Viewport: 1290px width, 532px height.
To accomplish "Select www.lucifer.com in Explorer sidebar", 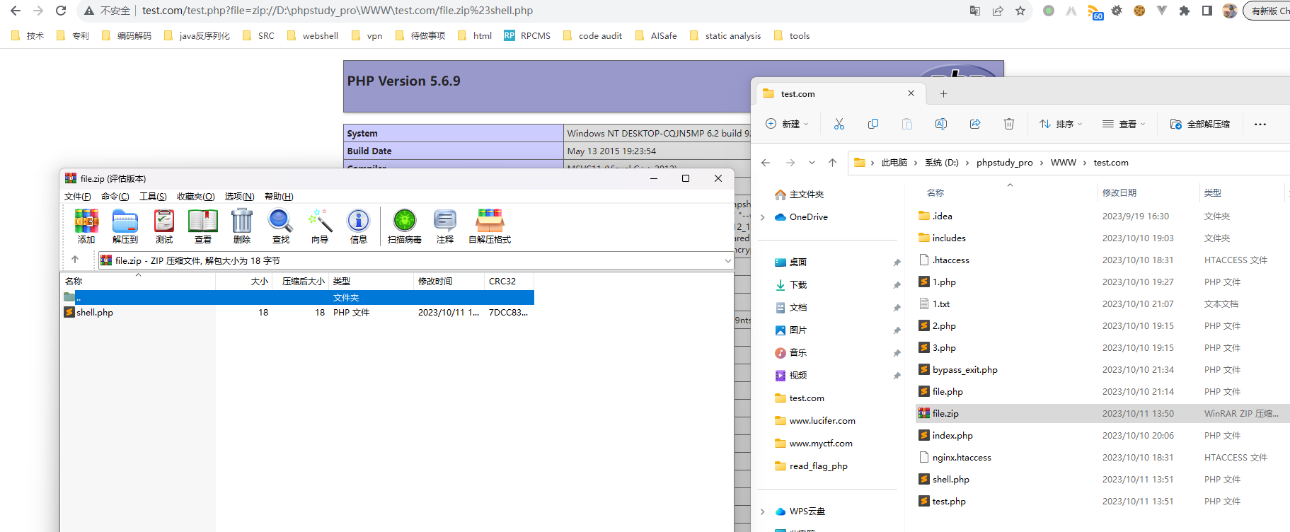I will click(815, 421).
